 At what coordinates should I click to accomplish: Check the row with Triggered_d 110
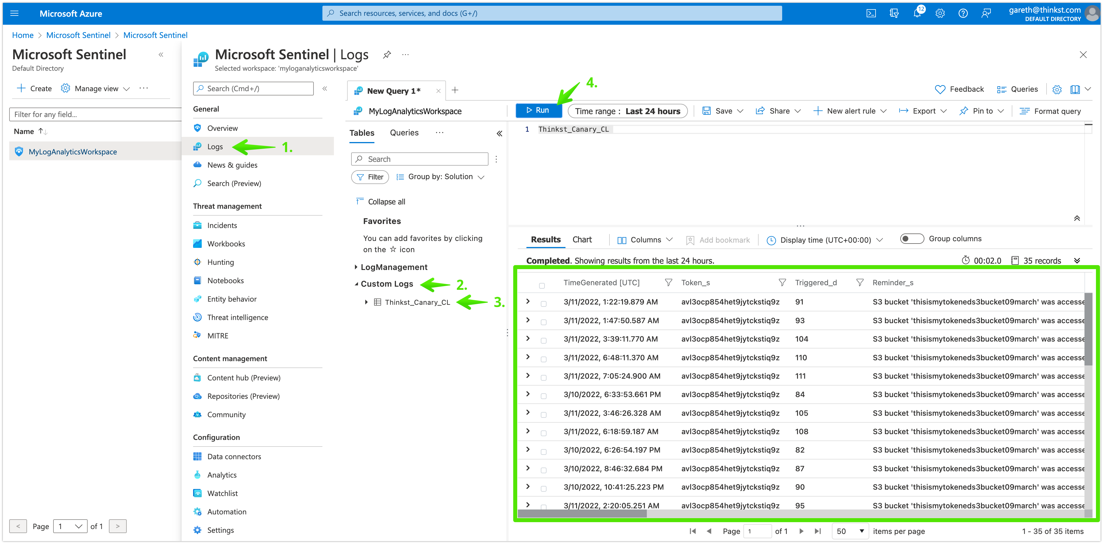pyautogui.click(x=543, y=359)
